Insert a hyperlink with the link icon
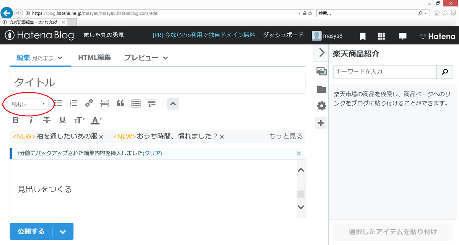This screenshot has height=245, width=459. click(x=89, y=103)
